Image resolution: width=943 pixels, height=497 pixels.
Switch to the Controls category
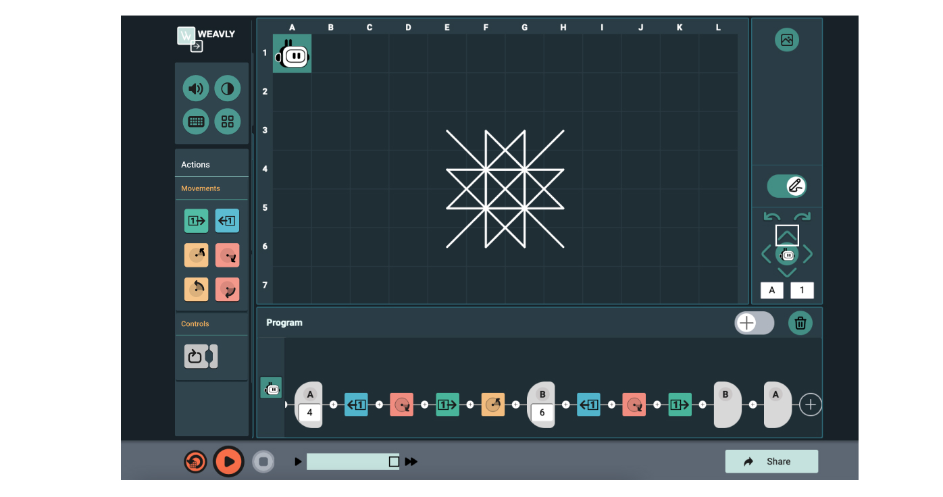(195, 323)
